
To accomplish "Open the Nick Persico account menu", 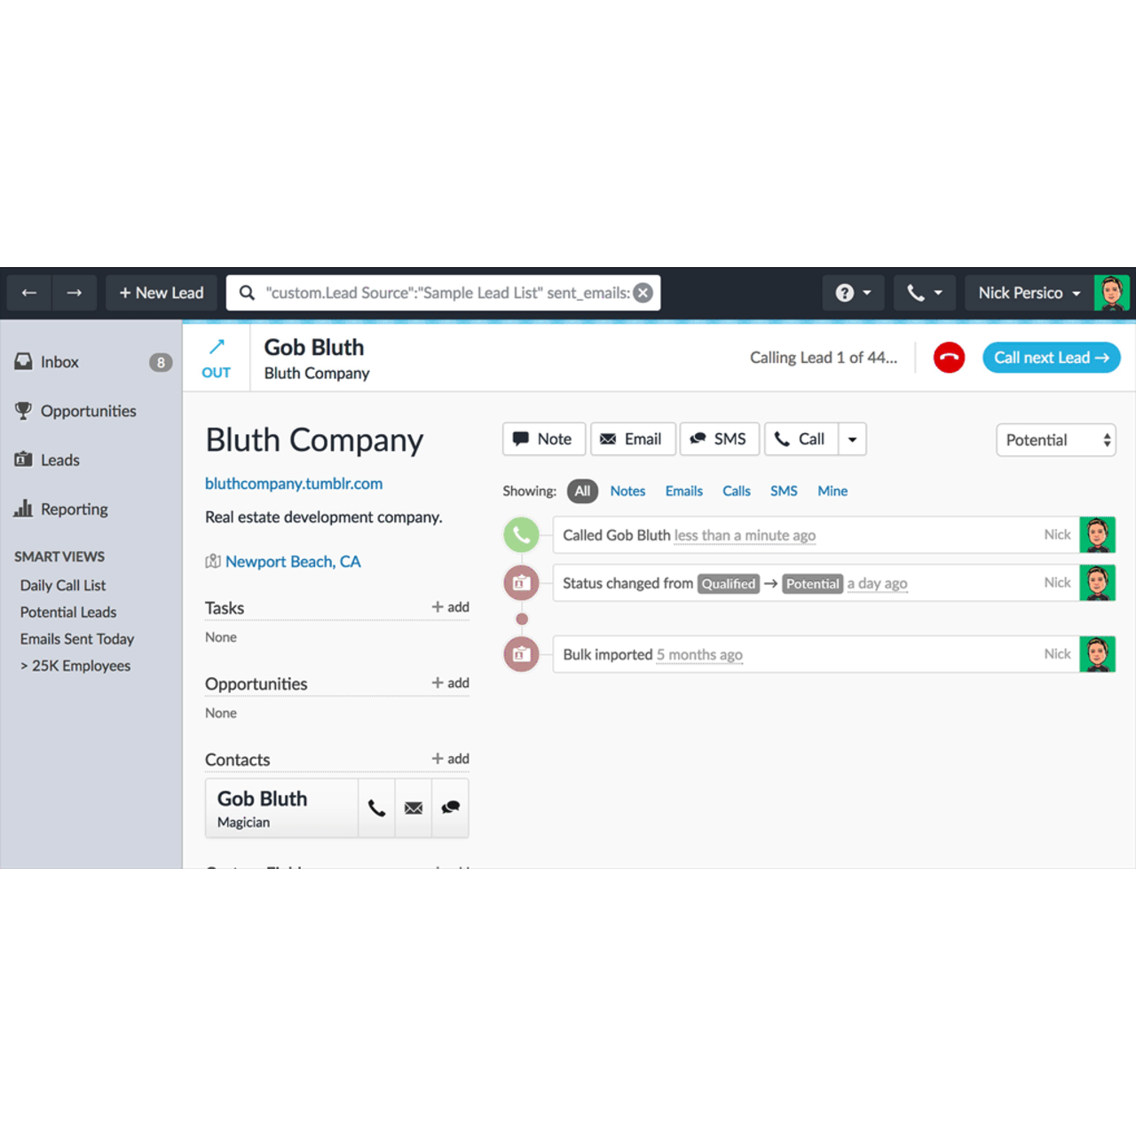I will click(1027, 292).
